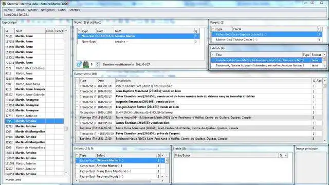The height and width of the screenshot is (185, 329).
Task: Sort Explorateur by the Id column
Action: pyautogui.click(x=9, y=31)
